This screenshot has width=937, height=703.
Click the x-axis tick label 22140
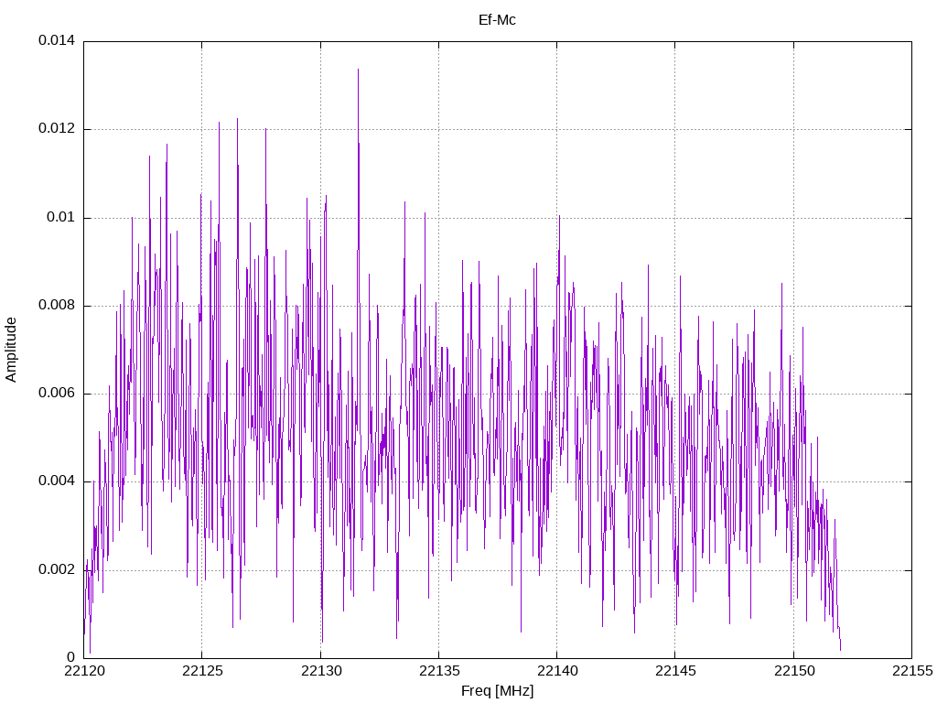pyautogui.click(x=557, y=671)
